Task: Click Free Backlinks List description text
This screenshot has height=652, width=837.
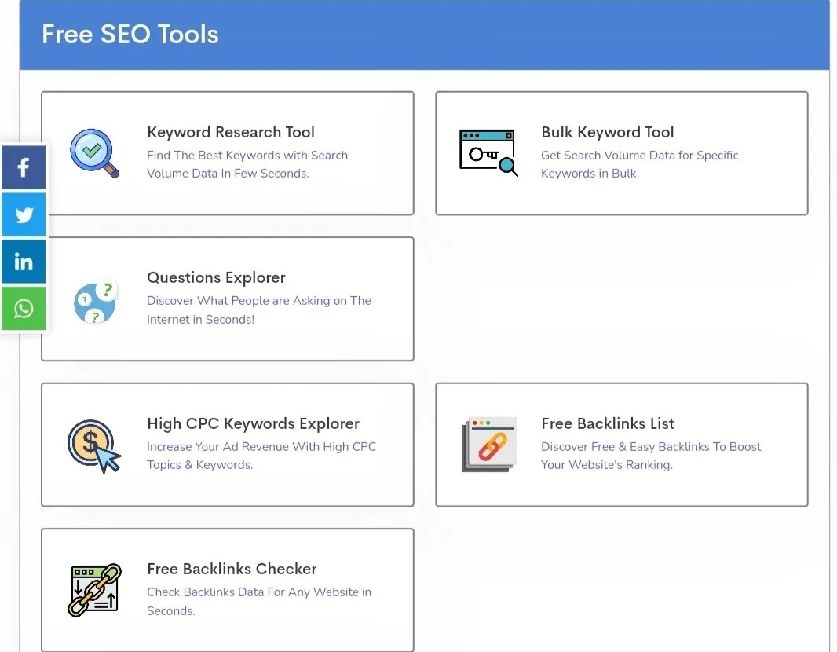Action: point(651,456)
